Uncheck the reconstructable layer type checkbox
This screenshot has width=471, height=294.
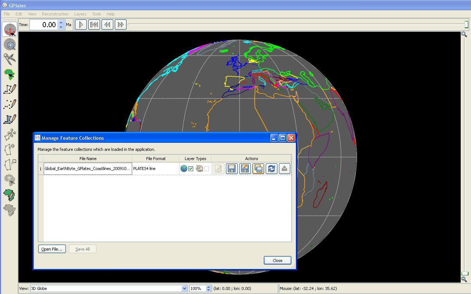[191, 169]
